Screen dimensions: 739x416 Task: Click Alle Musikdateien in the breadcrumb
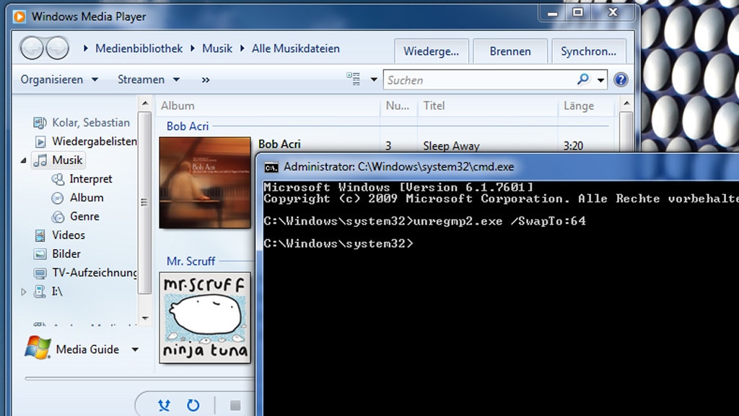295,48
